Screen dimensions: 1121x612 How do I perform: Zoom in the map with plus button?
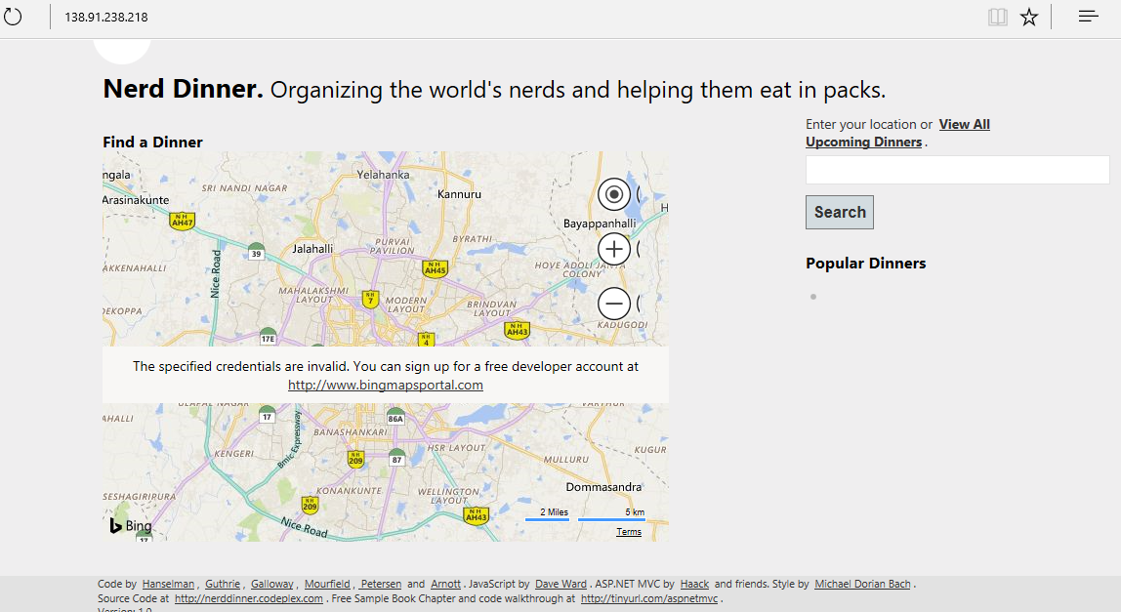click(613, 250)
